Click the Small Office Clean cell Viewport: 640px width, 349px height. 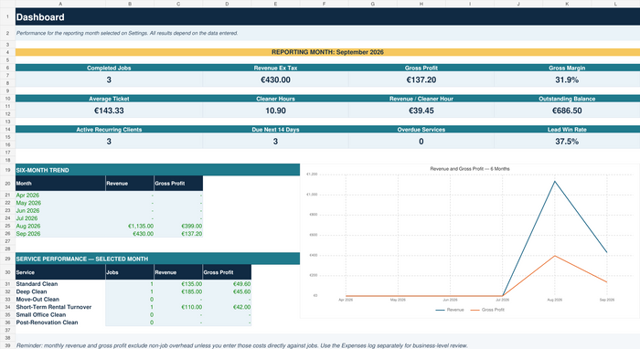[x=60, y=315]
